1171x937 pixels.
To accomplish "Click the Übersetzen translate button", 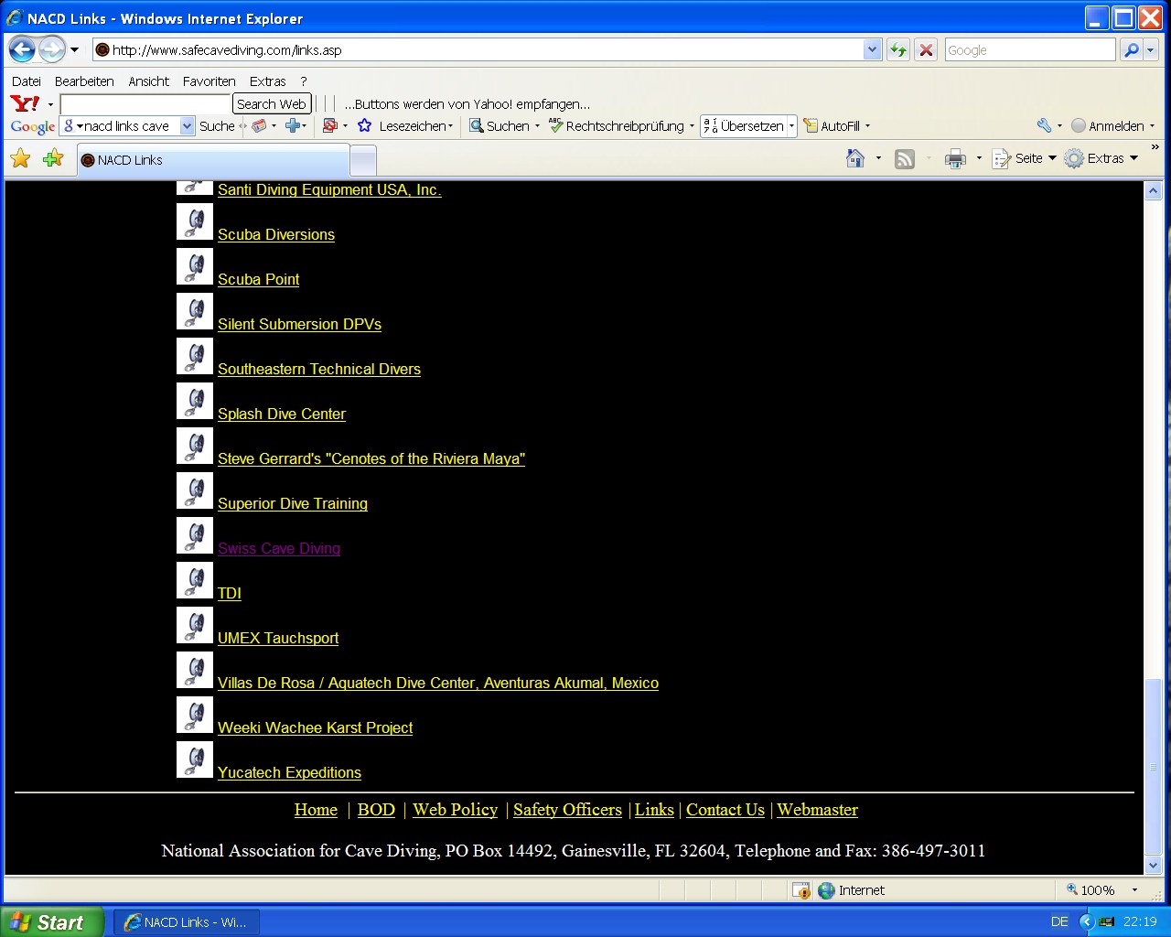I will (x=743, y=126).
